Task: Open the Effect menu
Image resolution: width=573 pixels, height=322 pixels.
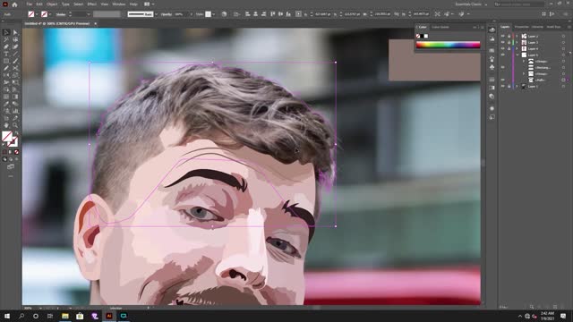Action: coord(91,4)
